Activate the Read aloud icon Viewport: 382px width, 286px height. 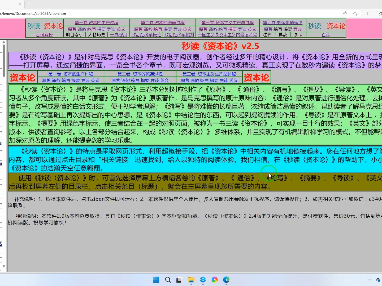point(345,14)
